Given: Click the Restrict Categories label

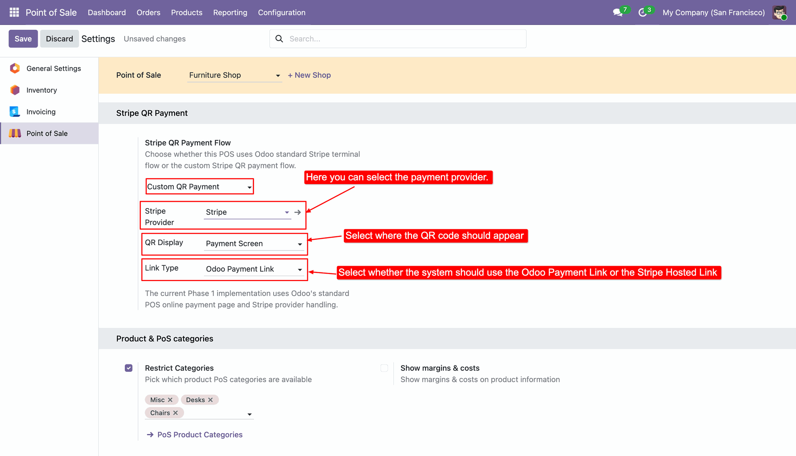Looking at the screenshot, I should click(179, 368).
